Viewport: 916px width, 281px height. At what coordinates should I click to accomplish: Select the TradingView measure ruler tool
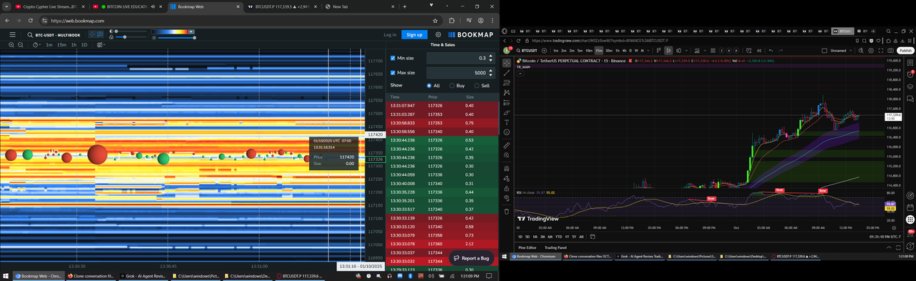(x=507, y=144)
